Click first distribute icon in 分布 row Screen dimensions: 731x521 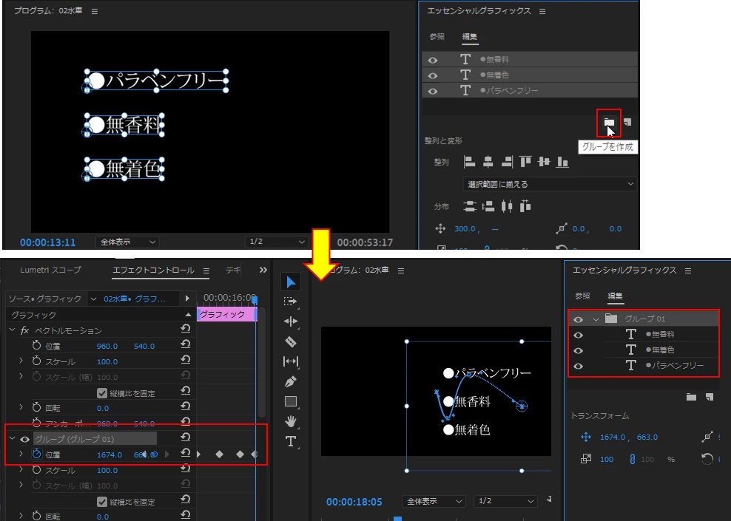tap(470, 206)
